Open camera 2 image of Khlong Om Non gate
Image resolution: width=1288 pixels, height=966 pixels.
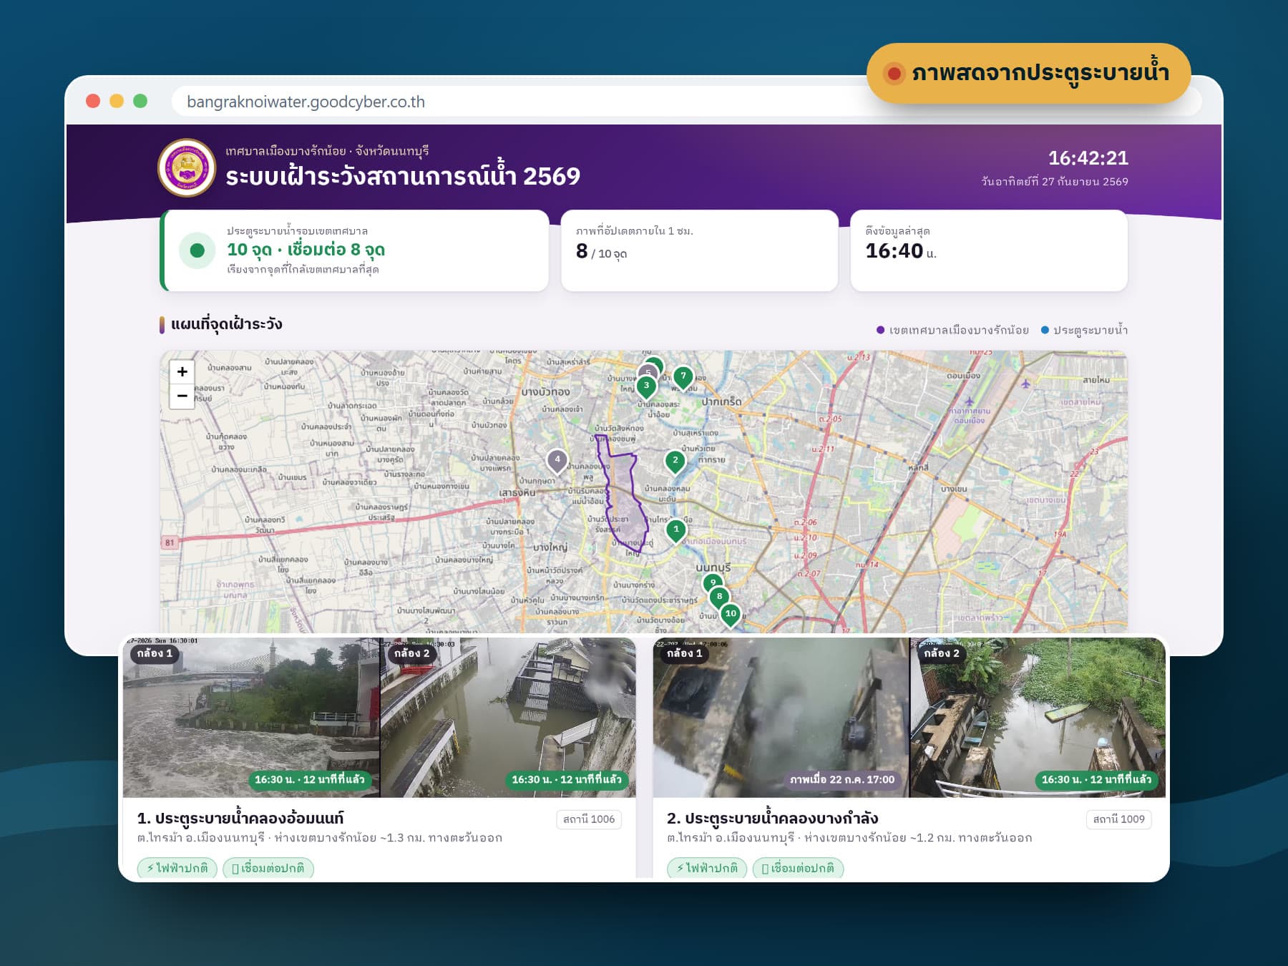(508, 717)
